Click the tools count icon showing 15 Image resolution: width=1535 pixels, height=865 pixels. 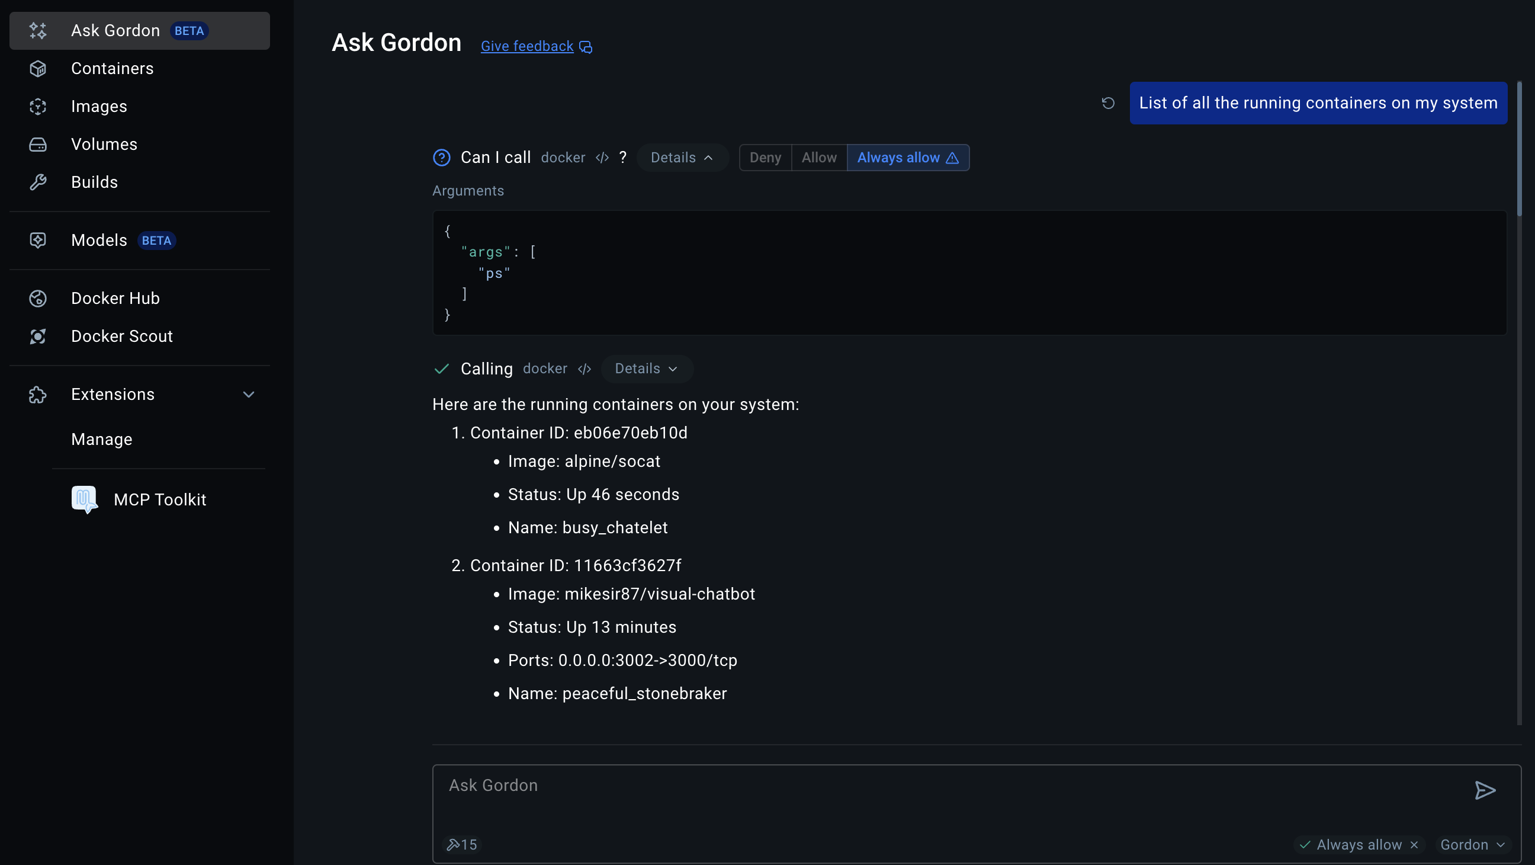click(462, 845)
